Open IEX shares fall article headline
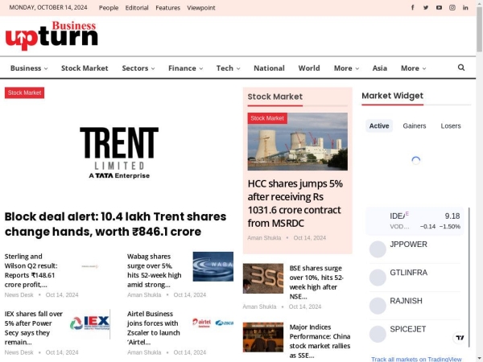The width and height of the screenshot is (483, 362). coord(33,328)
